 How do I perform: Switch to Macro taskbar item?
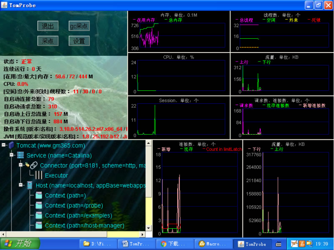pos(213,244)
